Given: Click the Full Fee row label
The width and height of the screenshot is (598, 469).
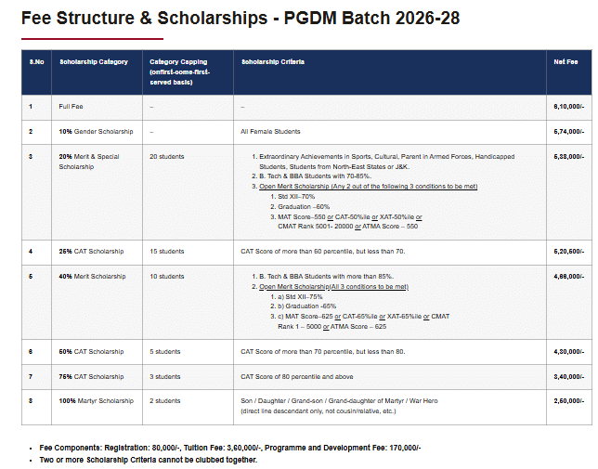Looking at the screenshot, I should coord(71,107).
